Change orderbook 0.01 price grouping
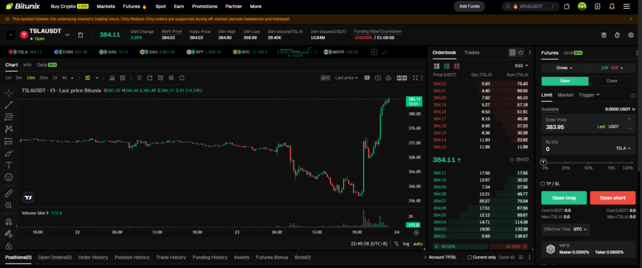This screenshot has height=268, width=642. (521, 66)
